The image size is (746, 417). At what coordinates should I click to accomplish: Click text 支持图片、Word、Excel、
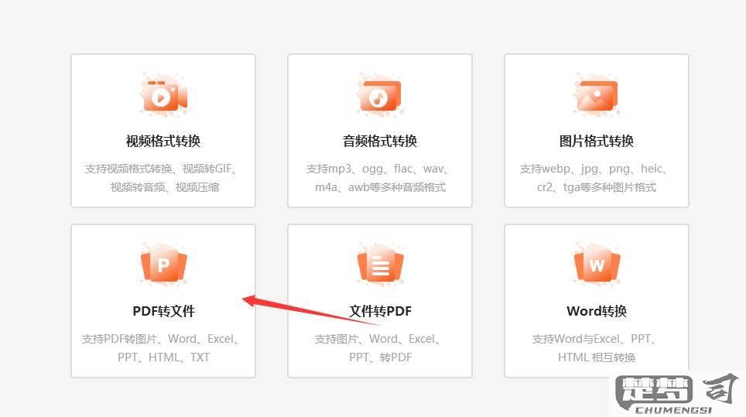(378, 339)
